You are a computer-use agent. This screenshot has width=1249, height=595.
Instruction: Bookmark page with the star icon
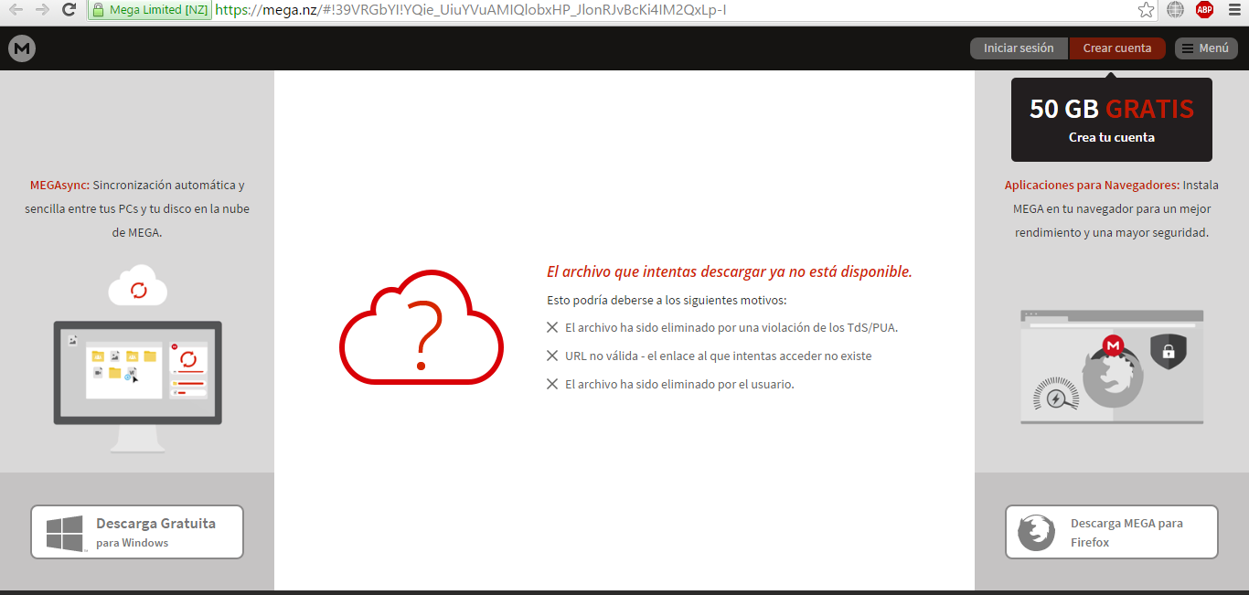tap(1146, 10)
